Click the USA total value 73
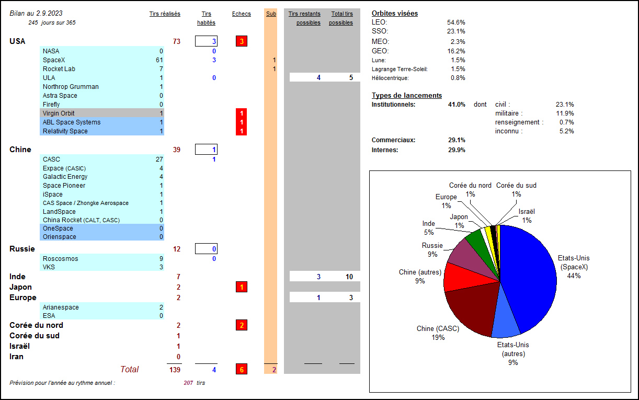 click(176, 41)
